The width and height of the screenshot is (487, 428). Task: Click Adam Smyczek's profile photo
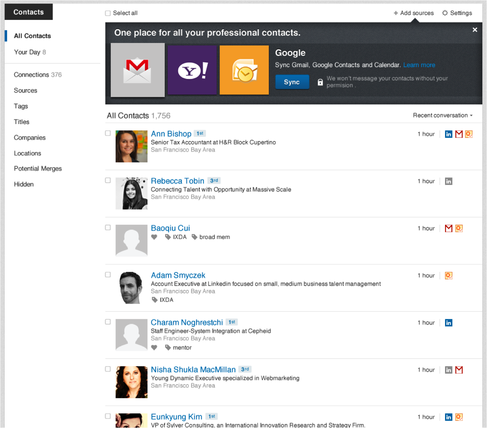pos(131,288)
